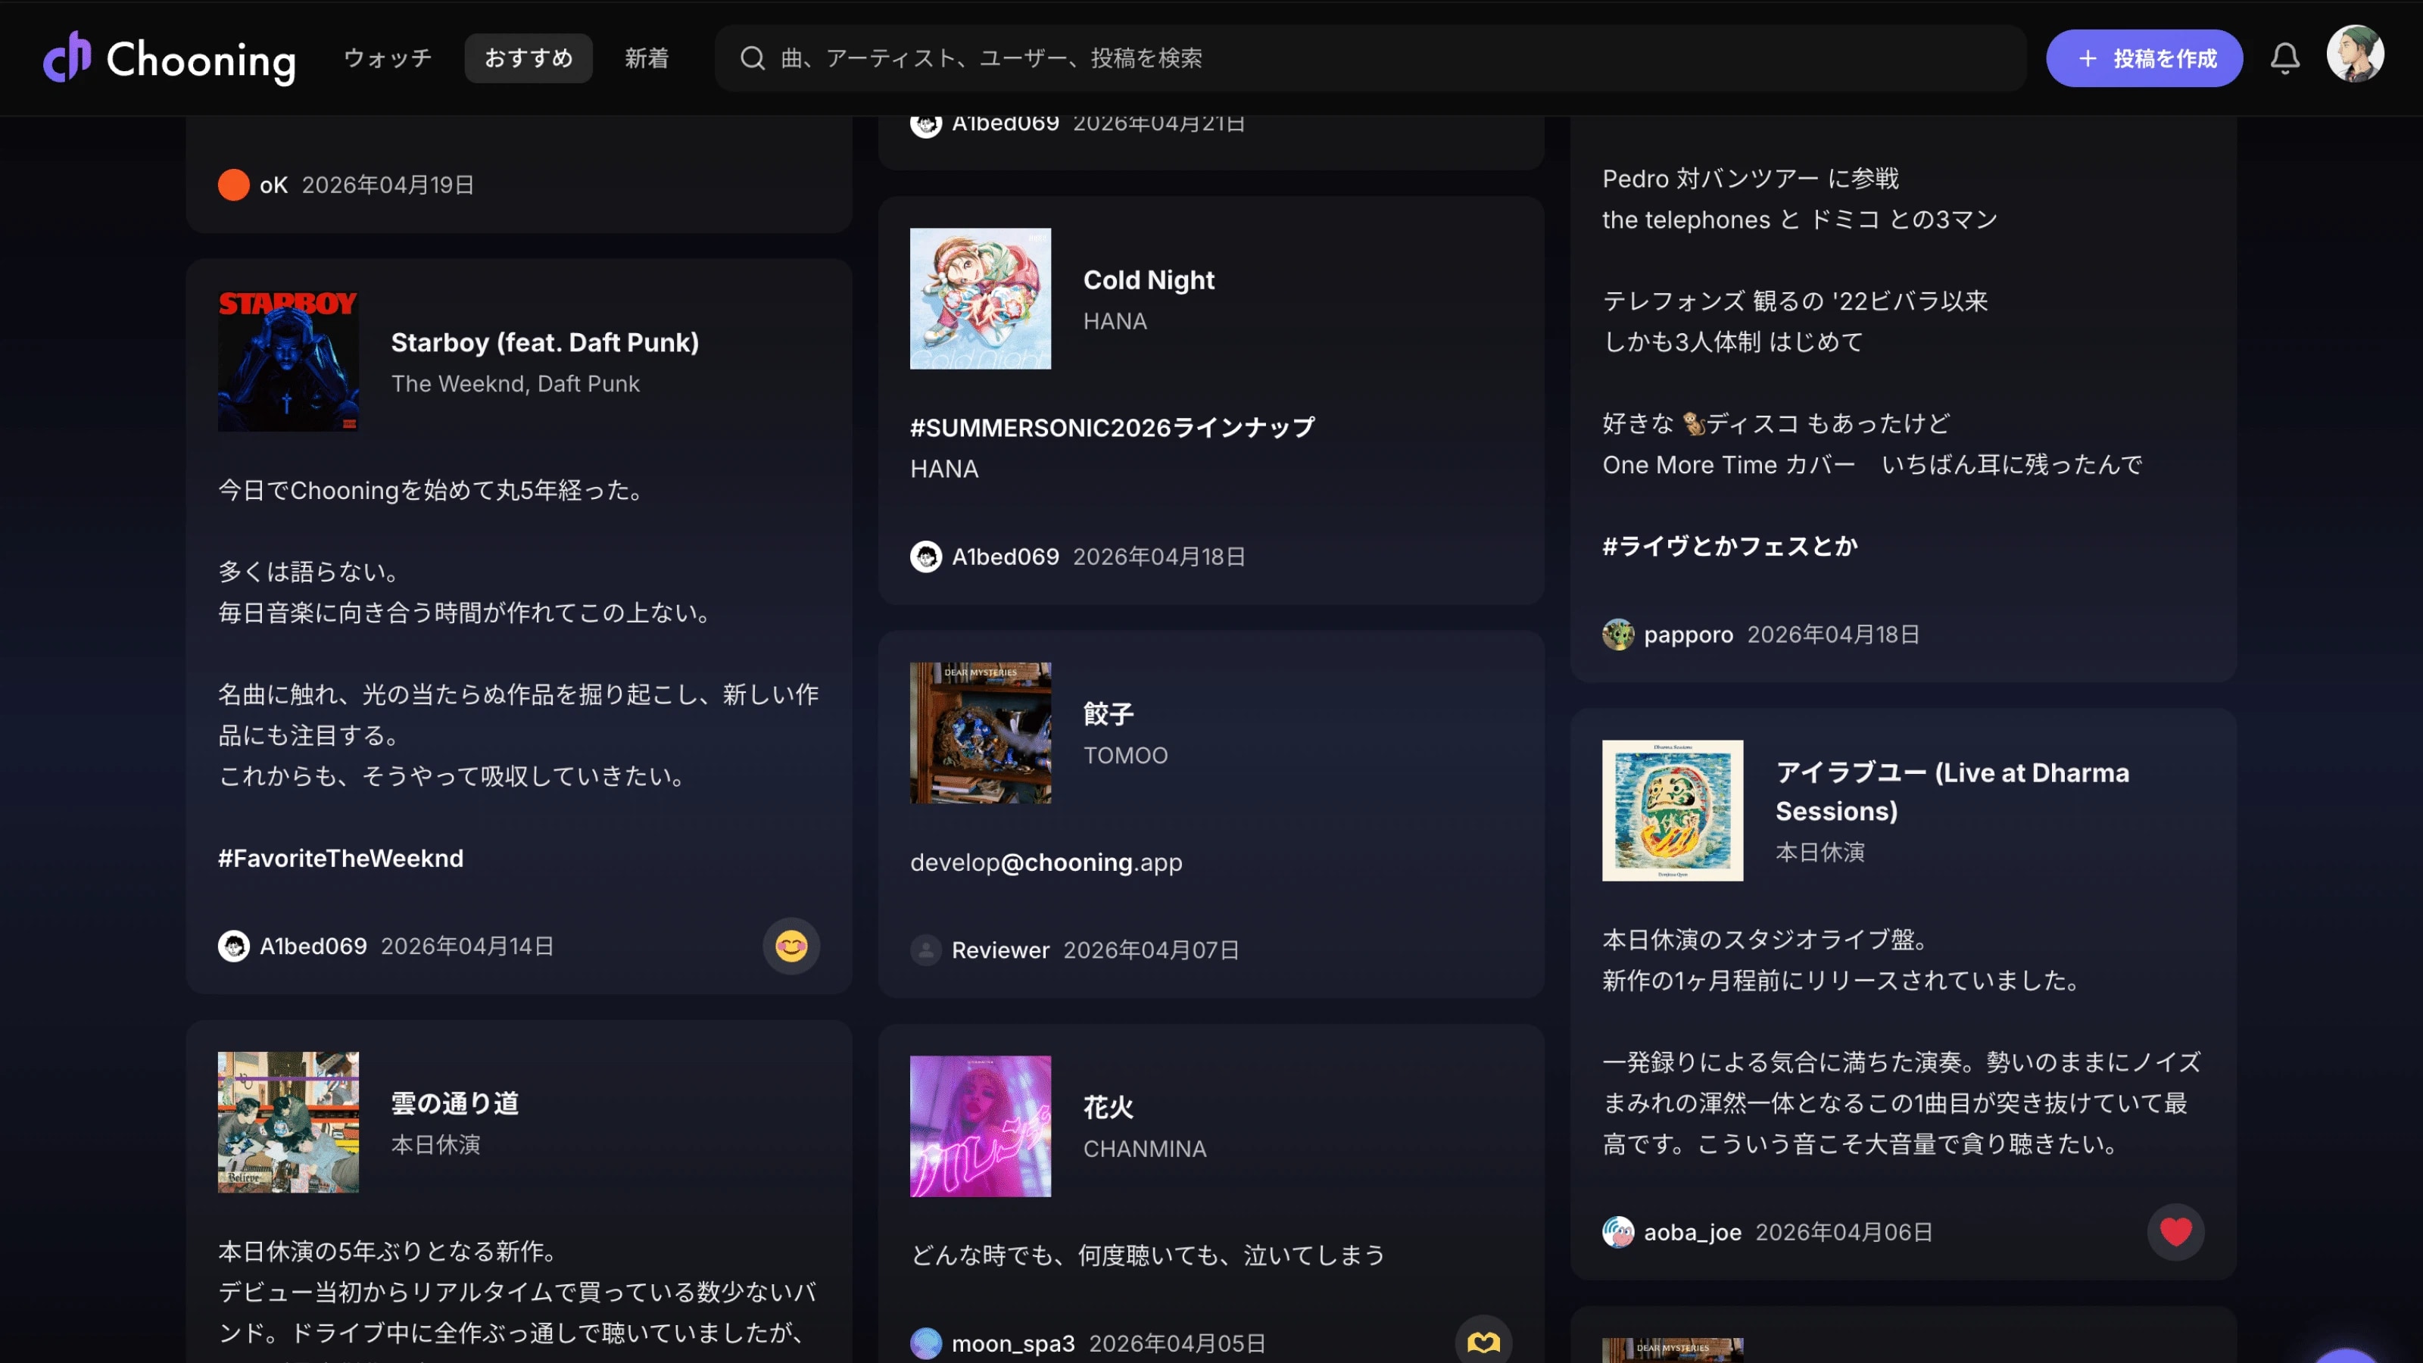Open the notifications bell icon
The height and width of the screenshot is (1363, 2423).
click(x=2284, y=58)
